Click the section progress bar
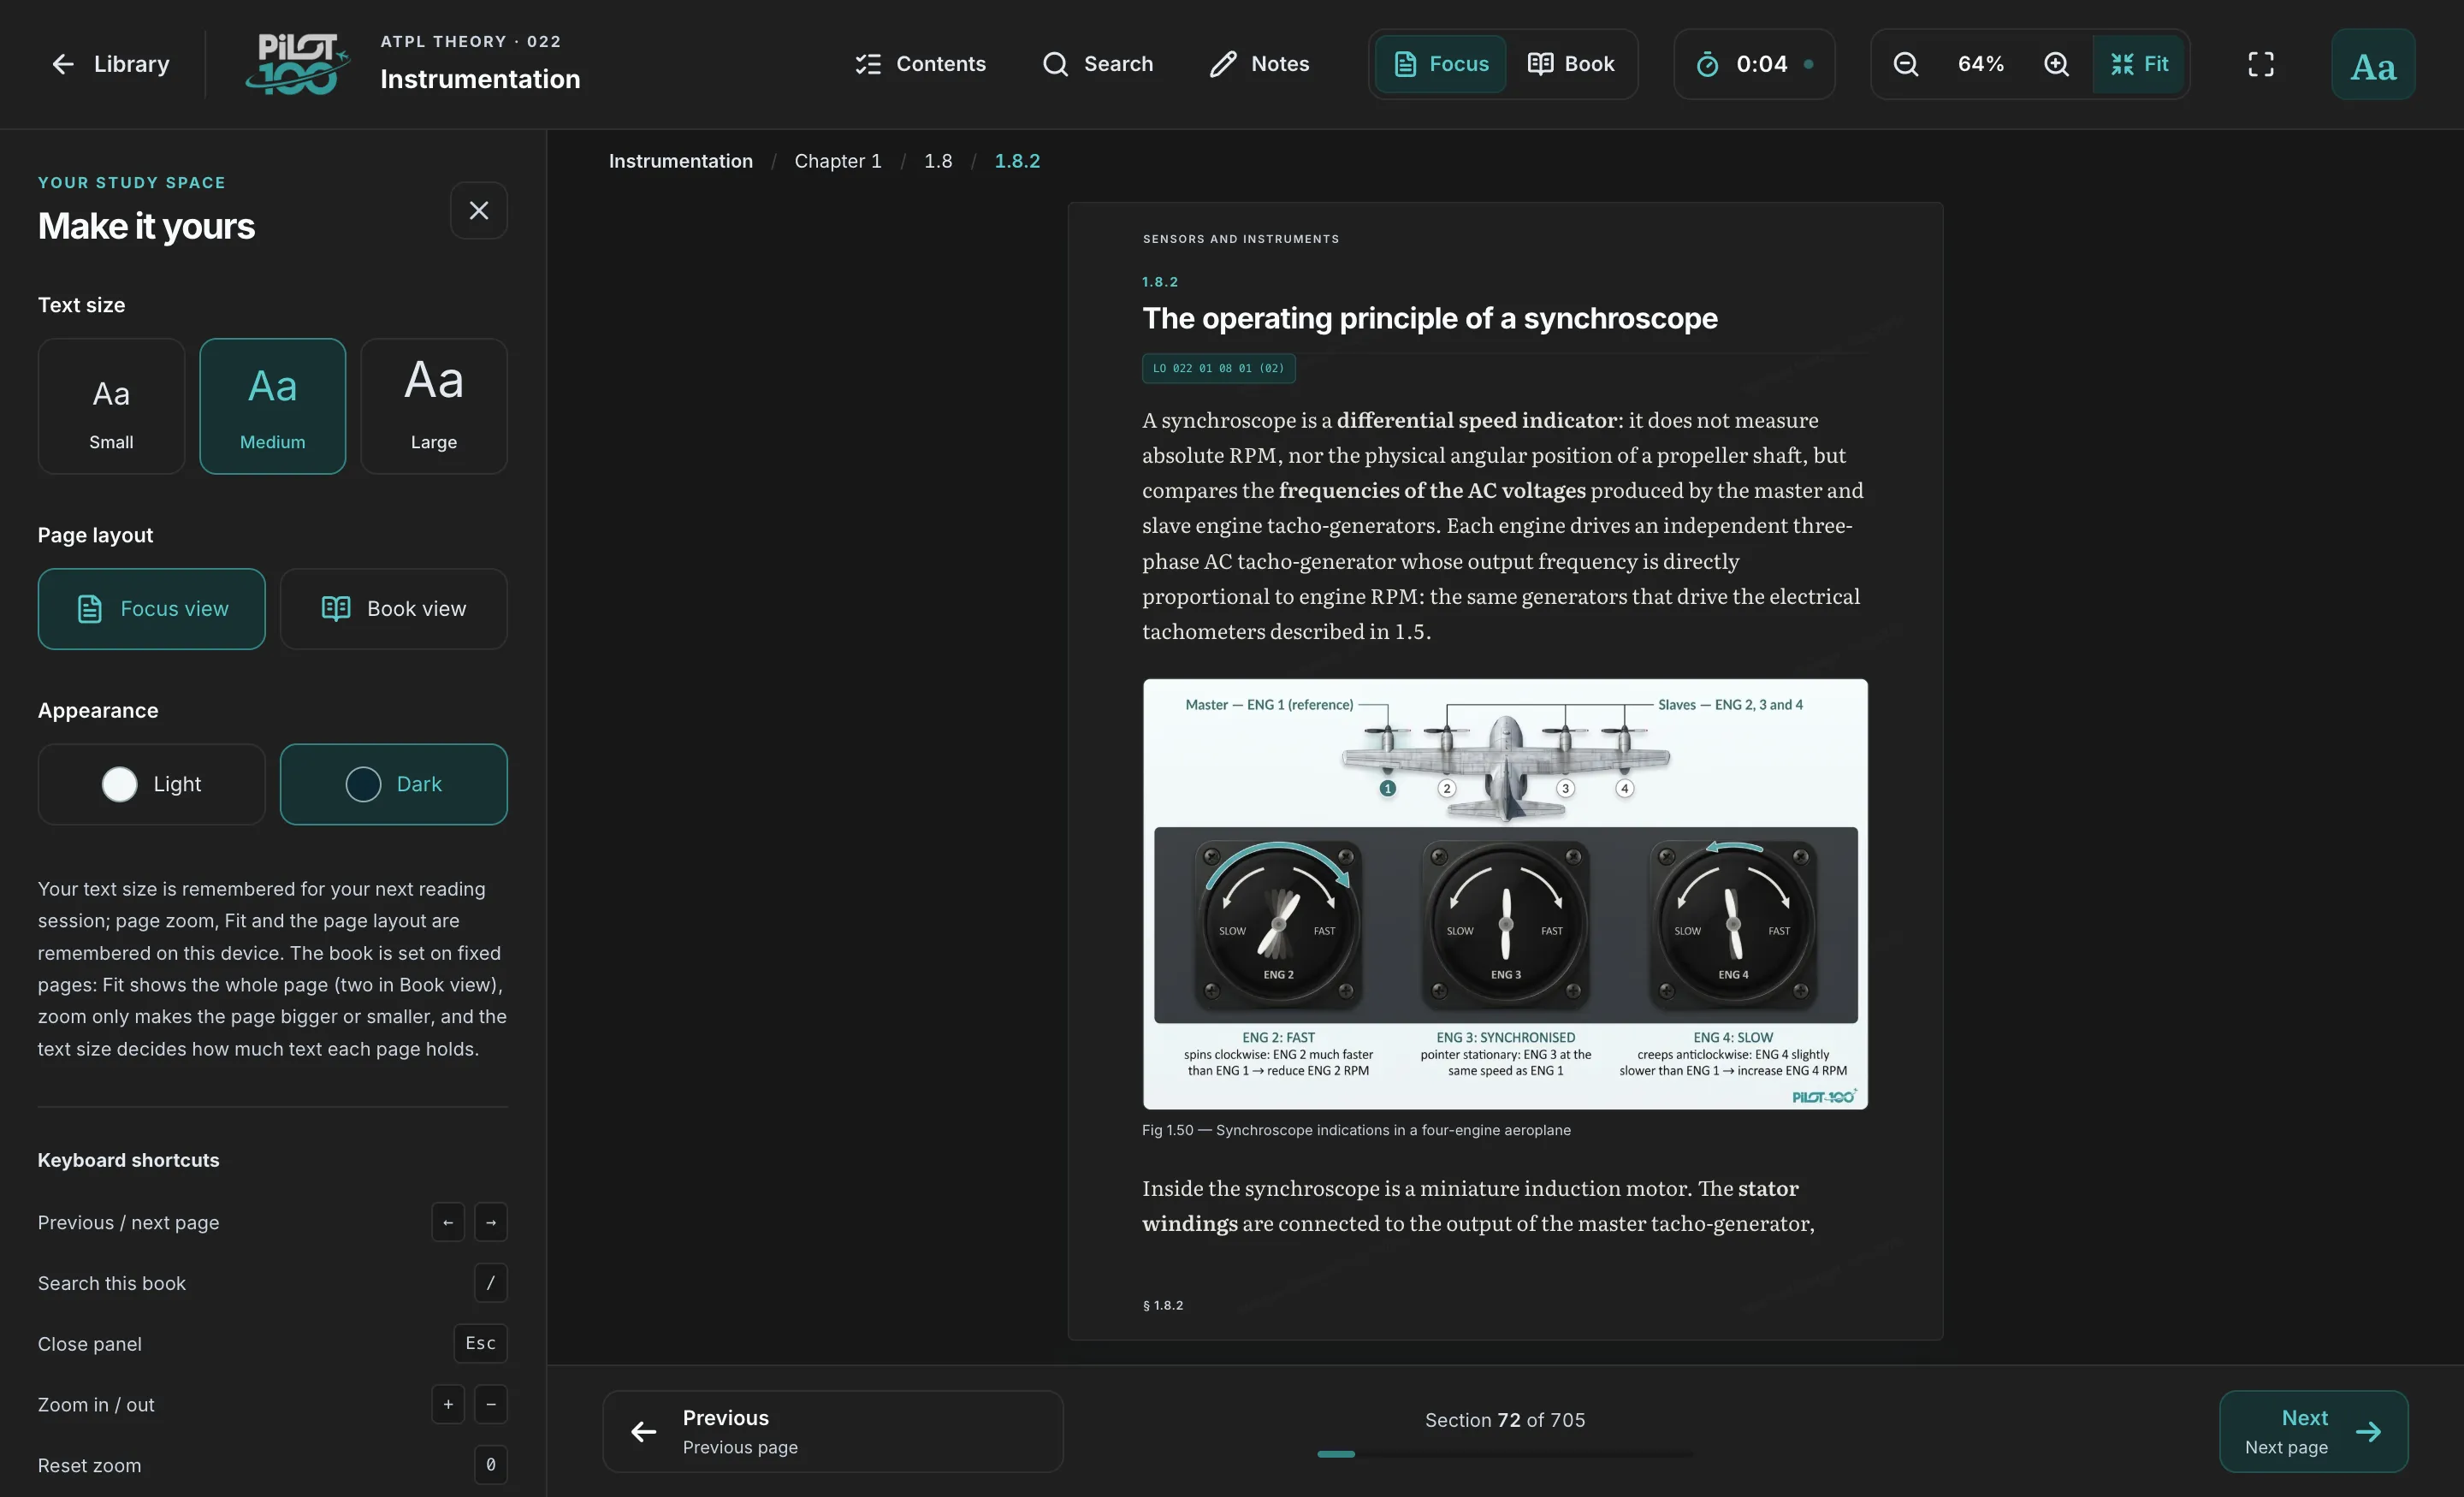Image resolution: width=2464 pixels, height=1497 pixels. [x=1505, y=1454]
